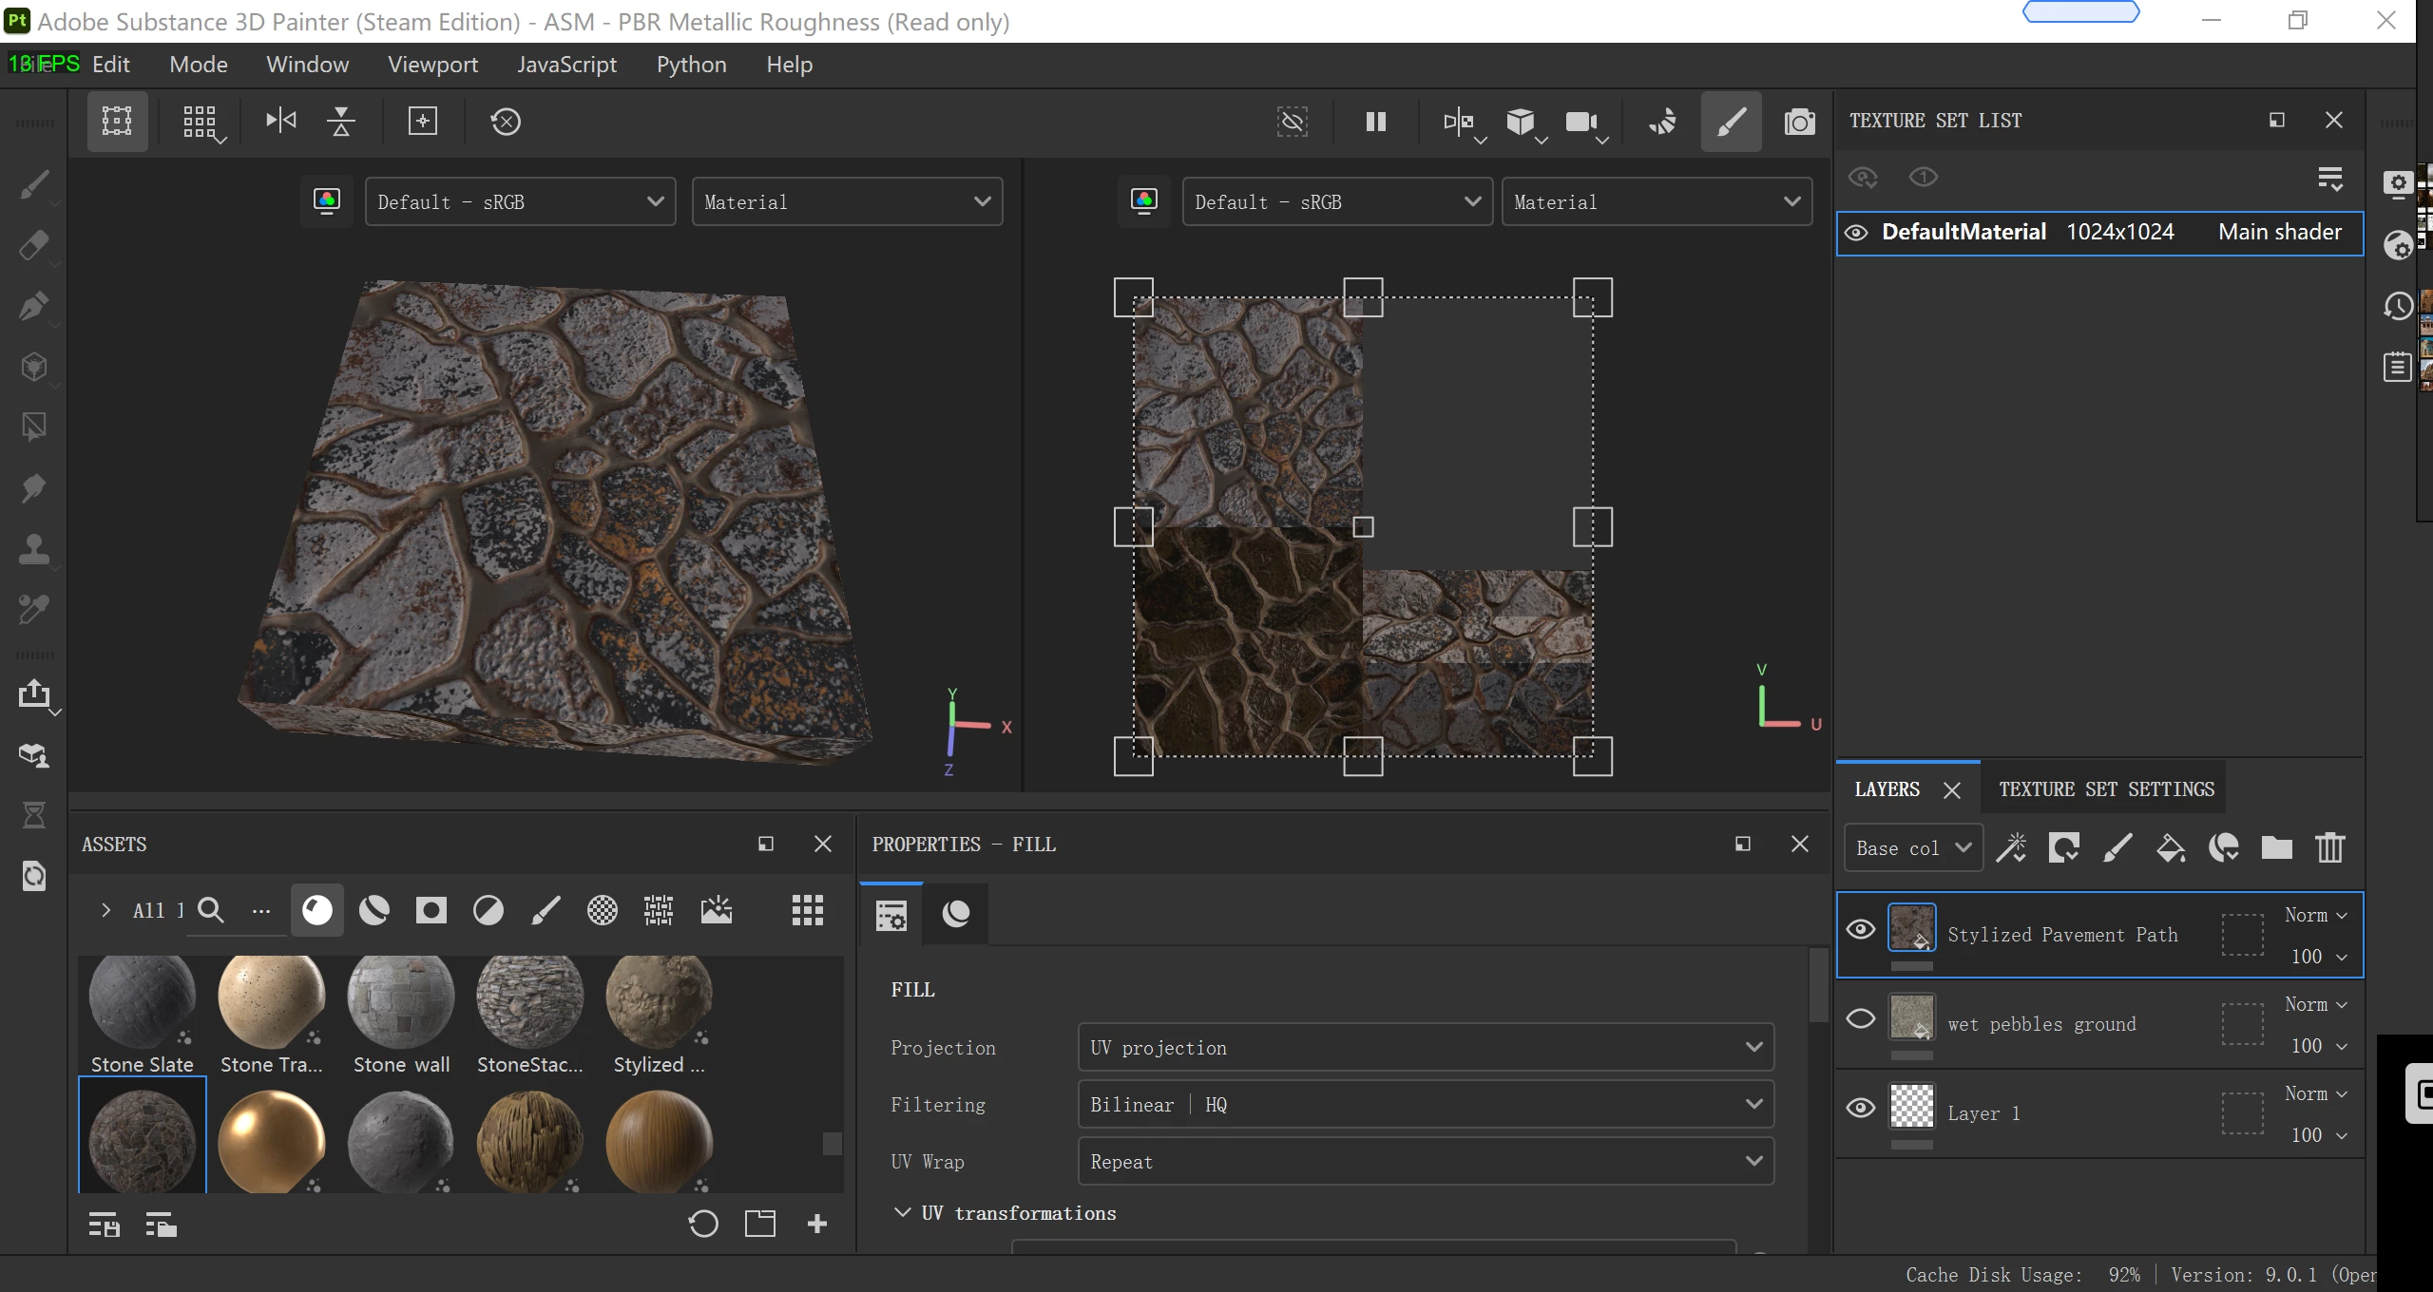The height and width of the screenshot is (1292, 2433).
Task: Click the camera screenshot icon in toolbar
Action: [1799, 122]
